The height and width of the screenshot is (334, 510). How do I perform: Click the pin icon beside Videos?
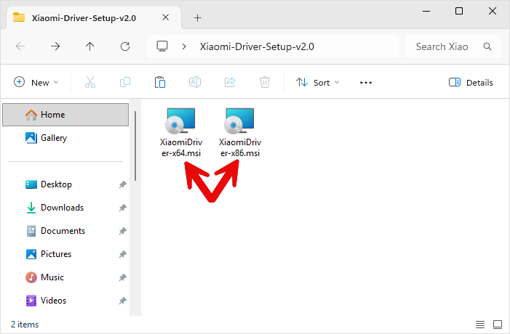tap(123, 301)
